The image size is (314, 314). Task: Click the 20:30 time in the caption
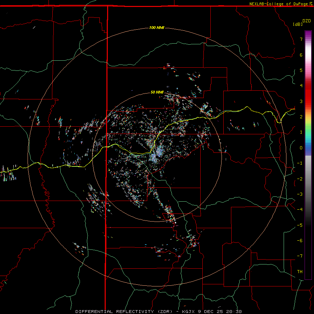click(234, 312)
